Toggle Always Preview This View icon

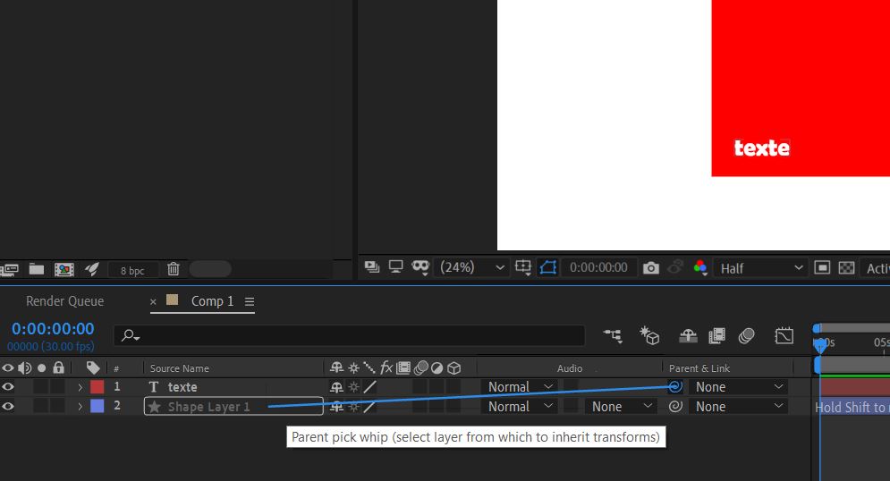[372, 267]
